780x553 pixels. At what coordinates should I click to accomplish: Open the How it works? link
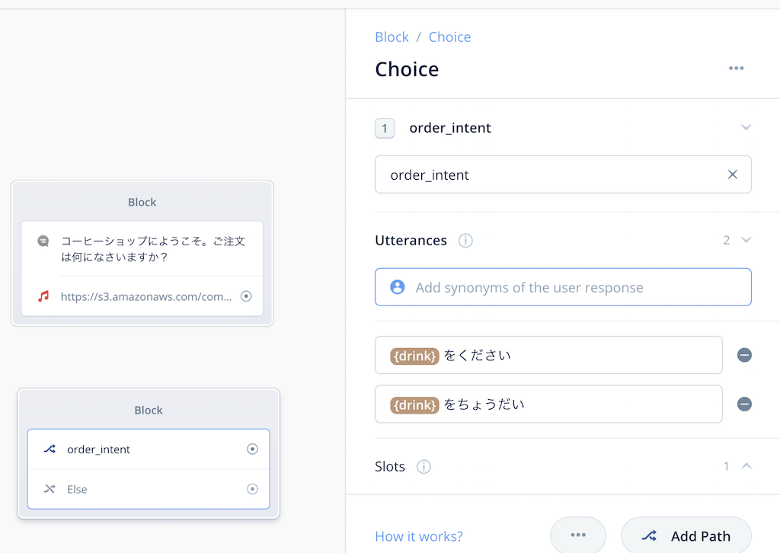pos(419,536)
